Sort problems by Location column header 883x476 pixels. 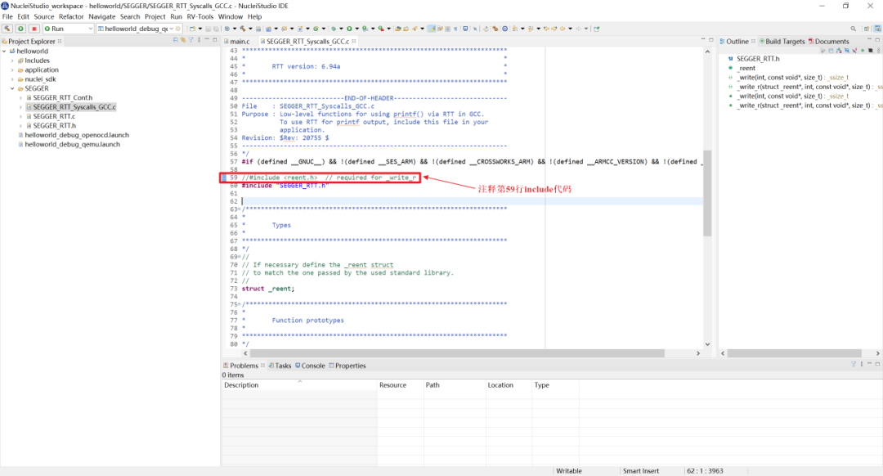509,385
